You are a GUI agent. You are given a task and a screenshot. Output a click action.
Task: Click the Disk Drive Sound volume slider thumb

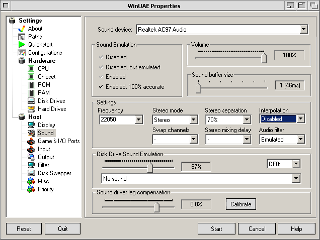tap(150, 168)
